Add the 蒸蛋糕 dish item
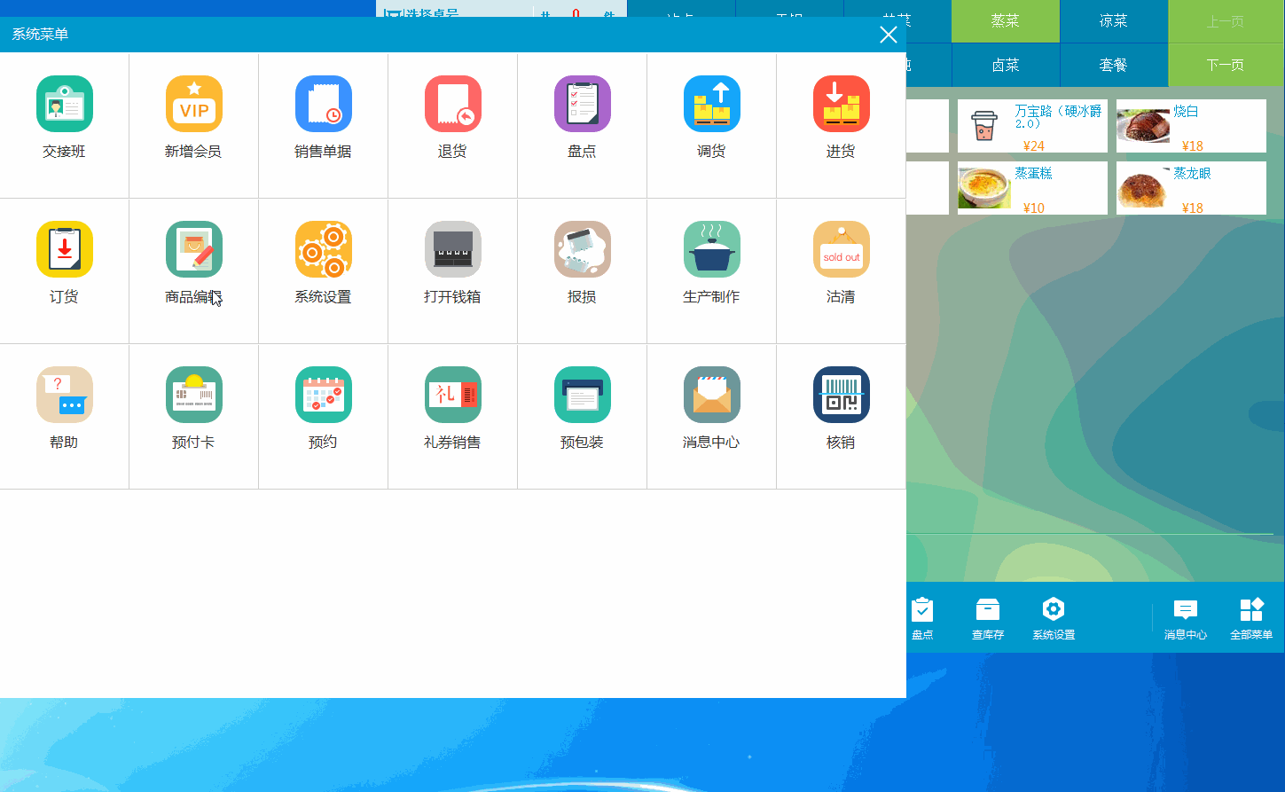 tap(1032, 188)
